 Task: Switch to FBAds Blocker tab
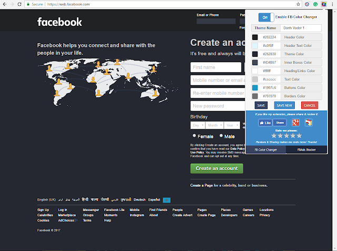(x=306, y=149)
